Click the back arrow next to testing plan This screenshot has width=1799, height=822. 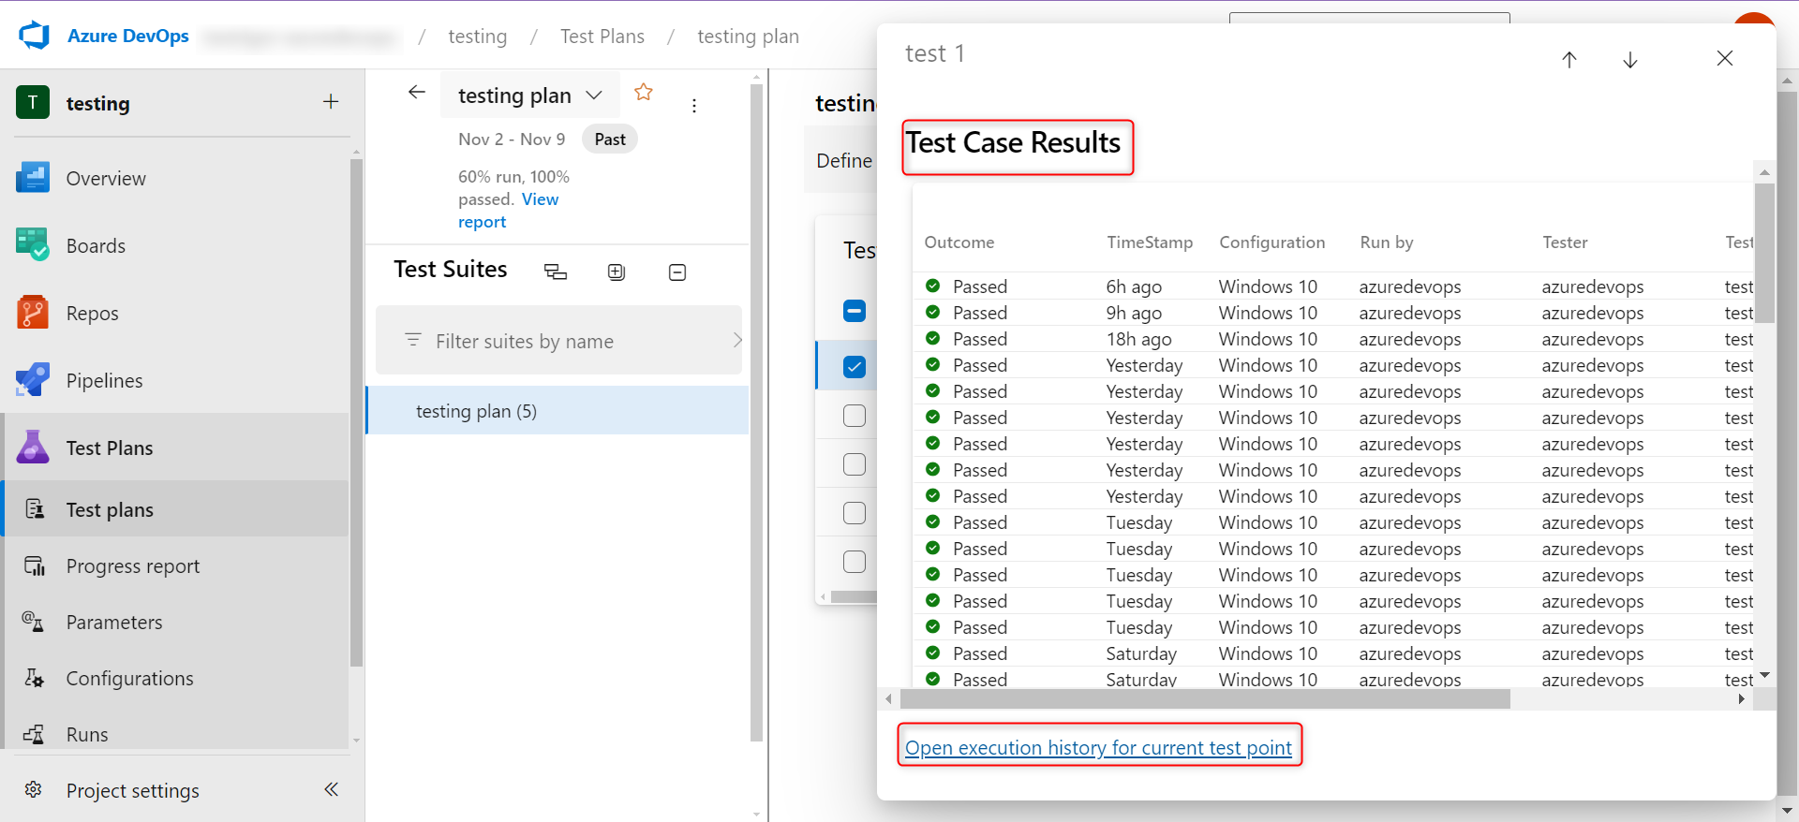[x=417, y=92]
